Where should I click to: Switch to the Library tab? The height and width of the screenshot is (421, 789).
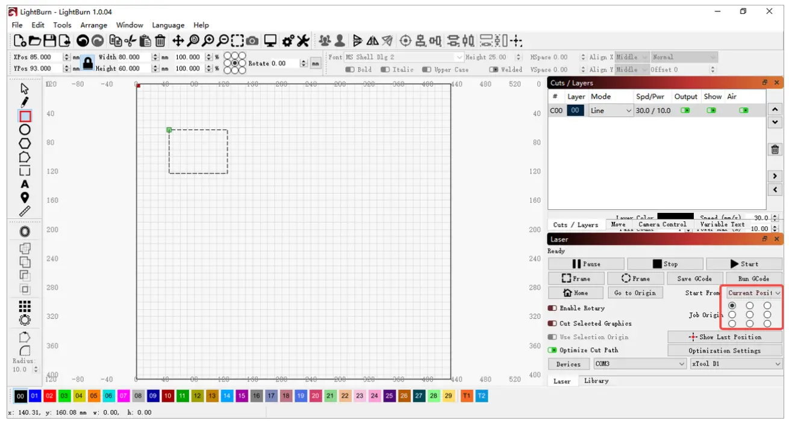point(596,381)
